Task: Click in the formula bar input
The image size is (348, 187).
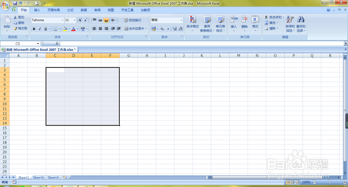Action: pyautogui.click(x=201, y=44)
